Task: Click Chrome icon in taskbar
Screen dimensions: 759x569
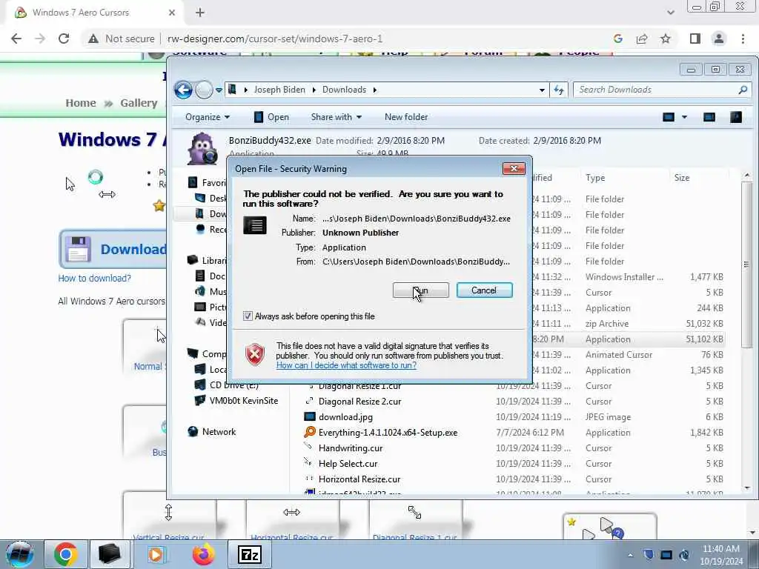Action: (x=66, y=554)
